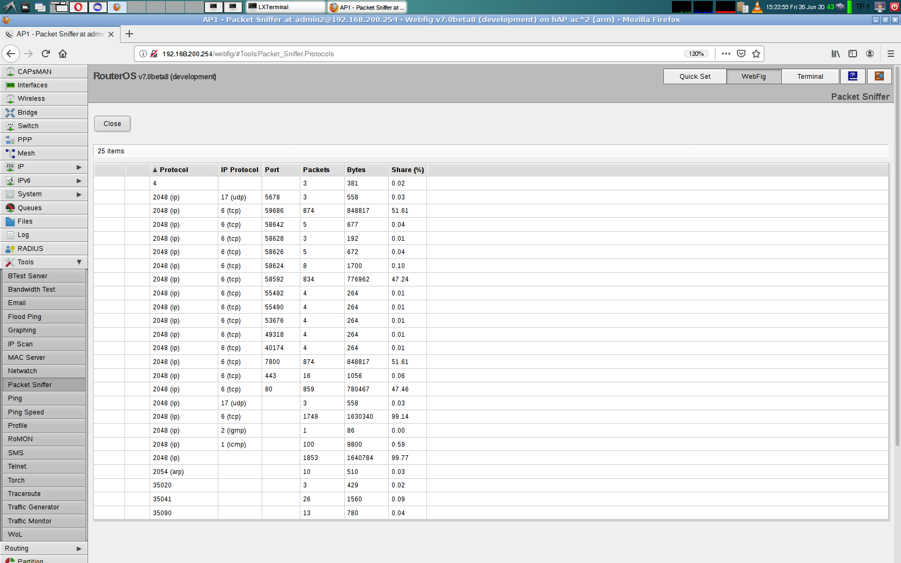Viewport: 901px width, 563px height.
Task: Open the RADIUS settings icon
Action: (x=10, y=248)
